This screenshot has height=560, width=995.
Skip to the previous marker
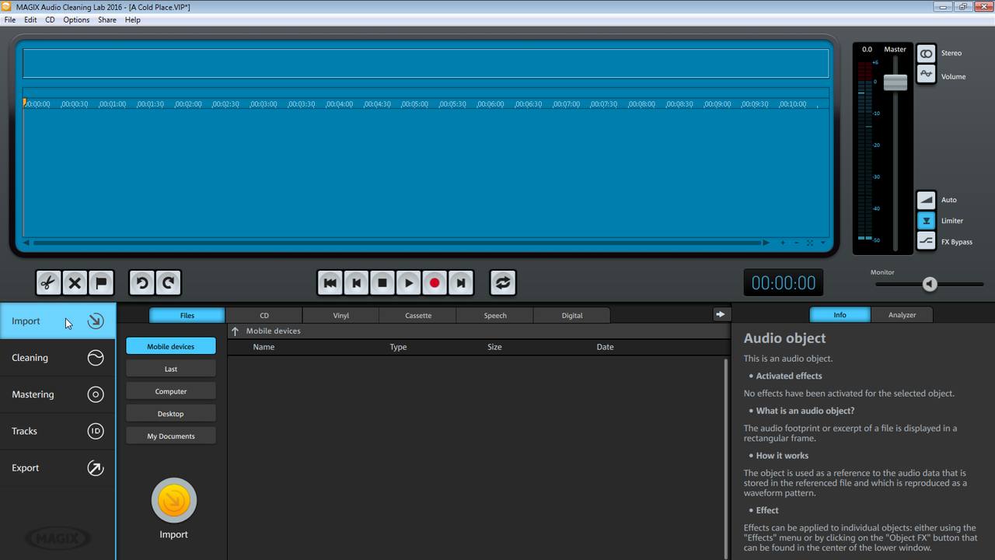[x=356, y=283]
